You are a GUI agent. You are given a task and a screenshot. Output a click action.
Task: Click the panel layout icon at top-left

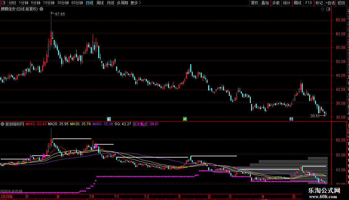pyautogui.click(x=3, y=3)
